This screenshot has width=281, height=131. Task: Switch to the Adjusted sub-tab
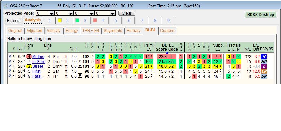34,31
